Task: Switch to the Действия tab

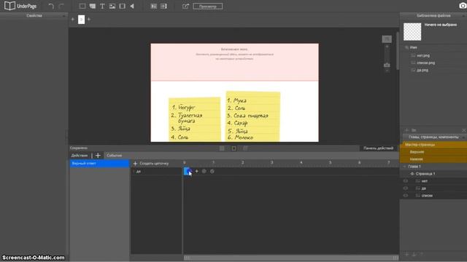Action: 80,155
